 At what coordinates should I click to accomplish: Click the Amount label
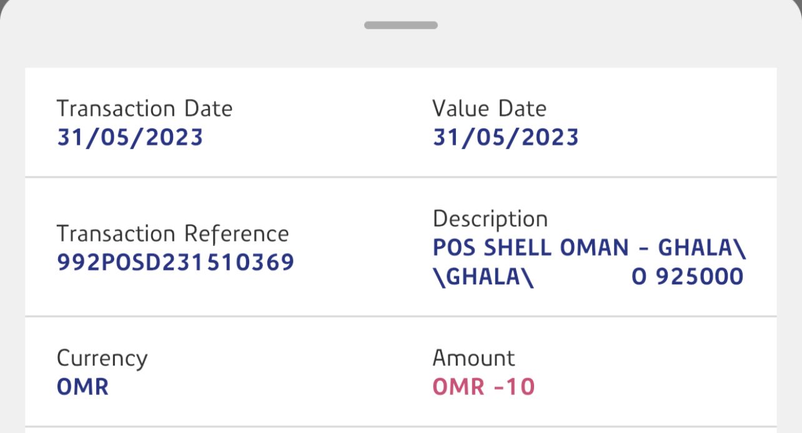[x=473, y=359]
